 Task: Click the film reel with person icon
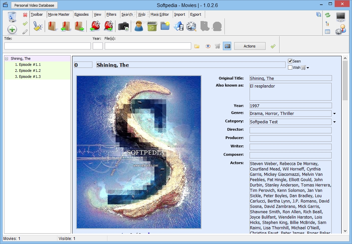pyautogui.click(x=341, y=30)
